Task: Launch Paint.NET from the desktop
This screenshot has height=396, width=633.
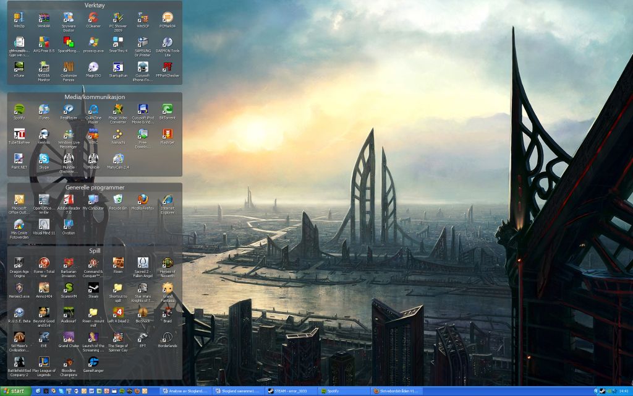Action: (19, 161)
